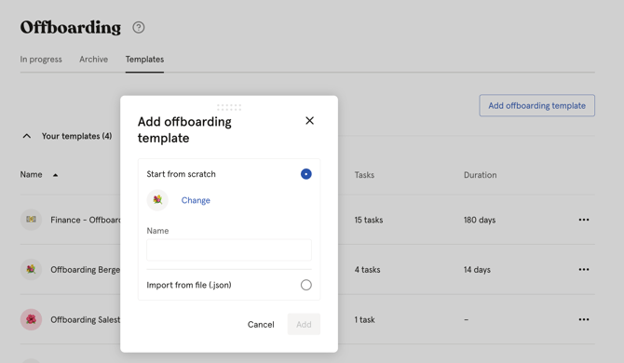Switch to the In progress tab
Screen dimensions: 624x363
coord(41,60)
